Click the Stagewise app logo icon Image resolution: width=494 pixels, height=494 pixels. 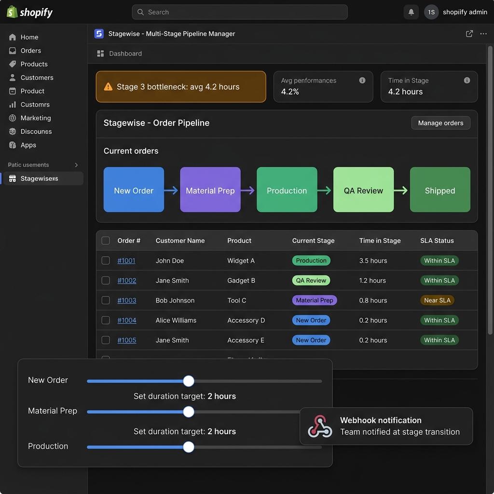[99, 34]
